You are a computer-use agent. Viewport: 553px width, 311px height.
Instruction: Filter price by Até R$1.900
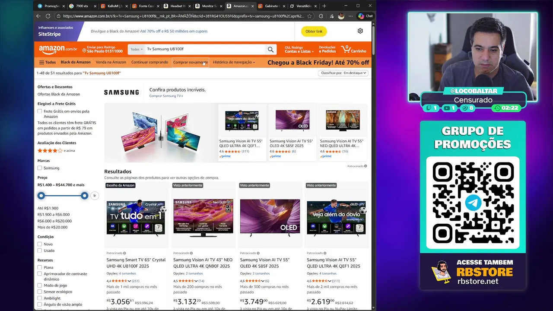48,208
